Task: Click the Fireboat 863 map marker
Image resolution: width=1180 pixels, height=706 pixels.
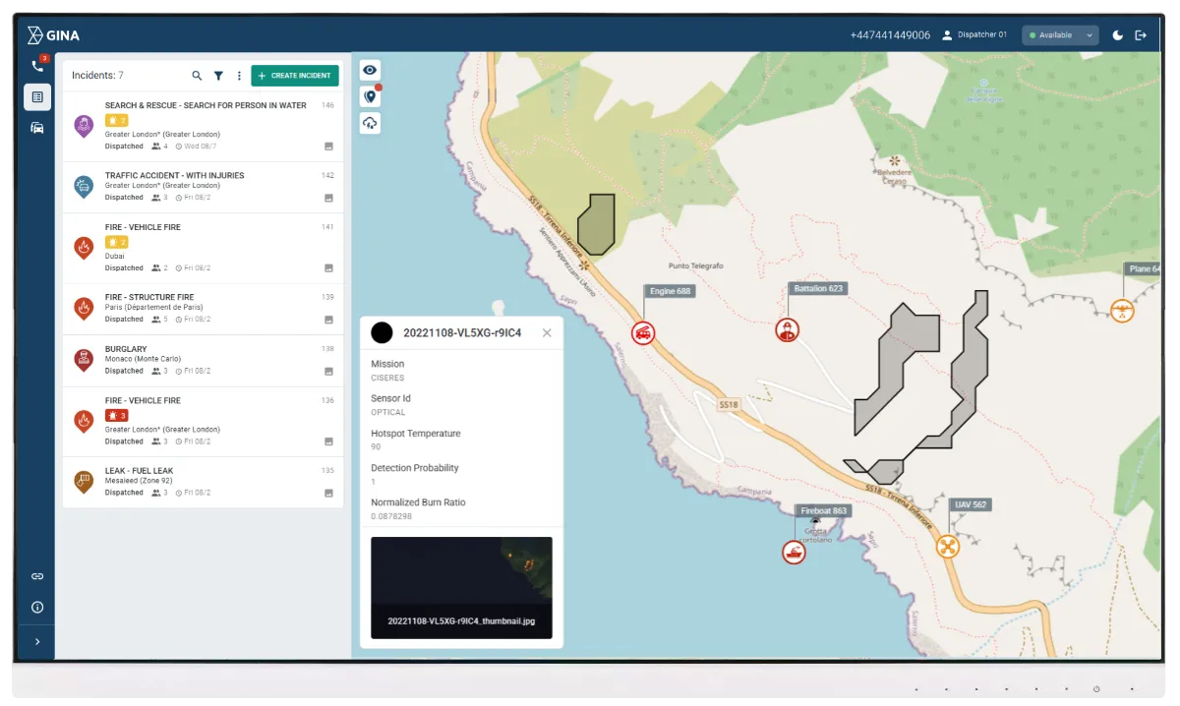Action: click(794, 552)
